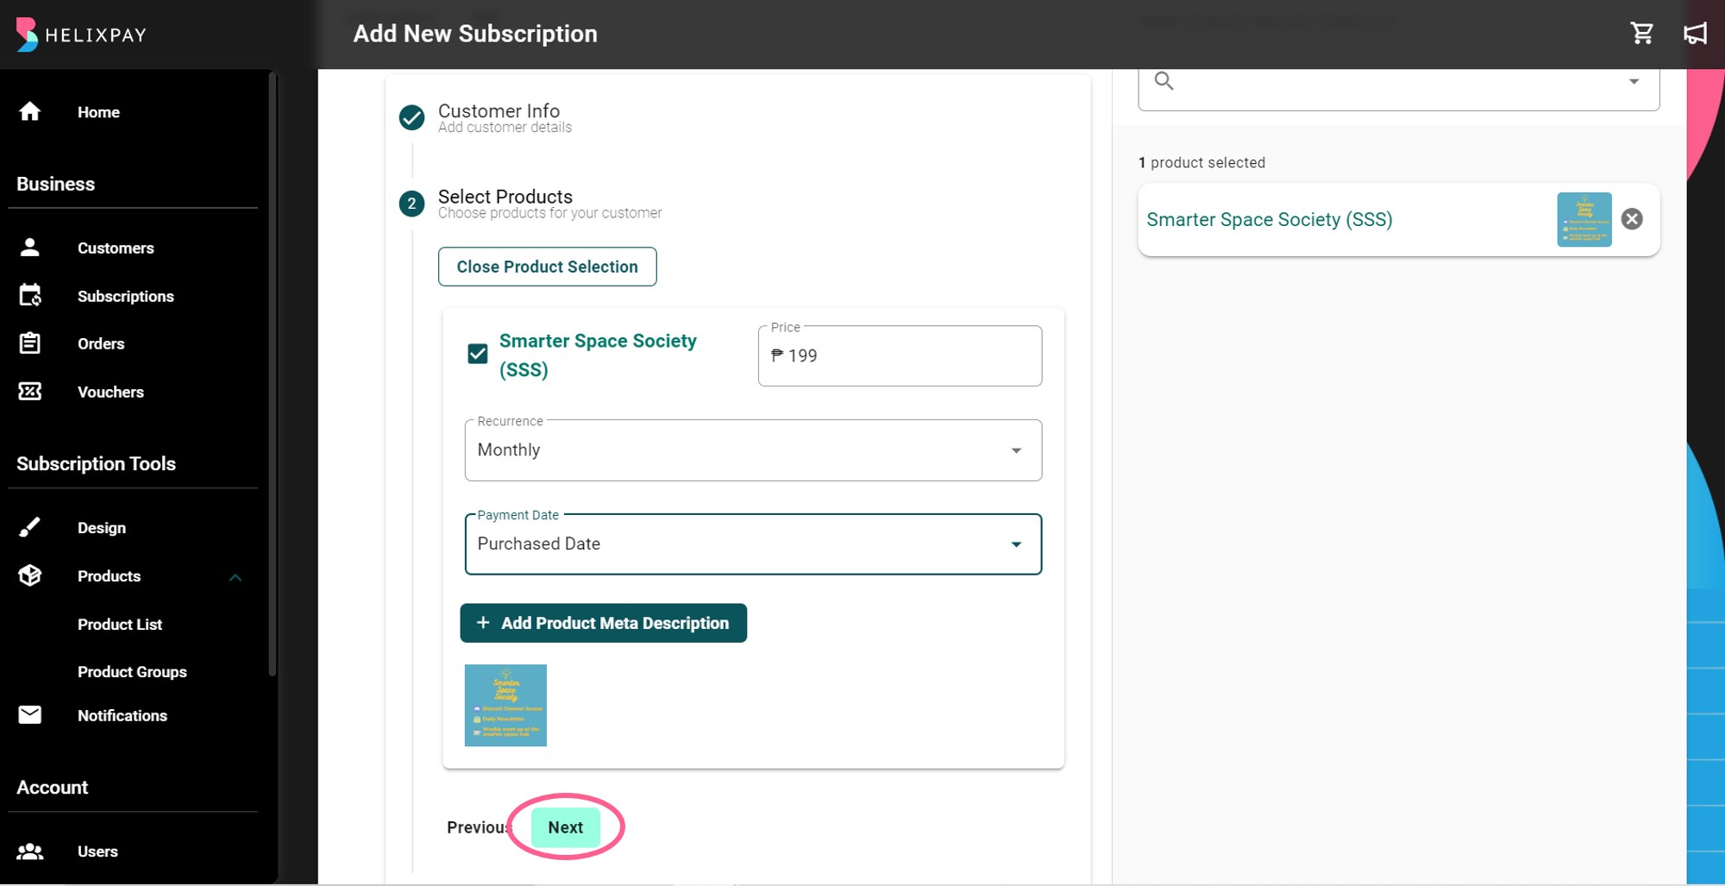Click Add Product Meta Description button
The height and width of the screenshot is (886, 1725).
click(603, 623)
